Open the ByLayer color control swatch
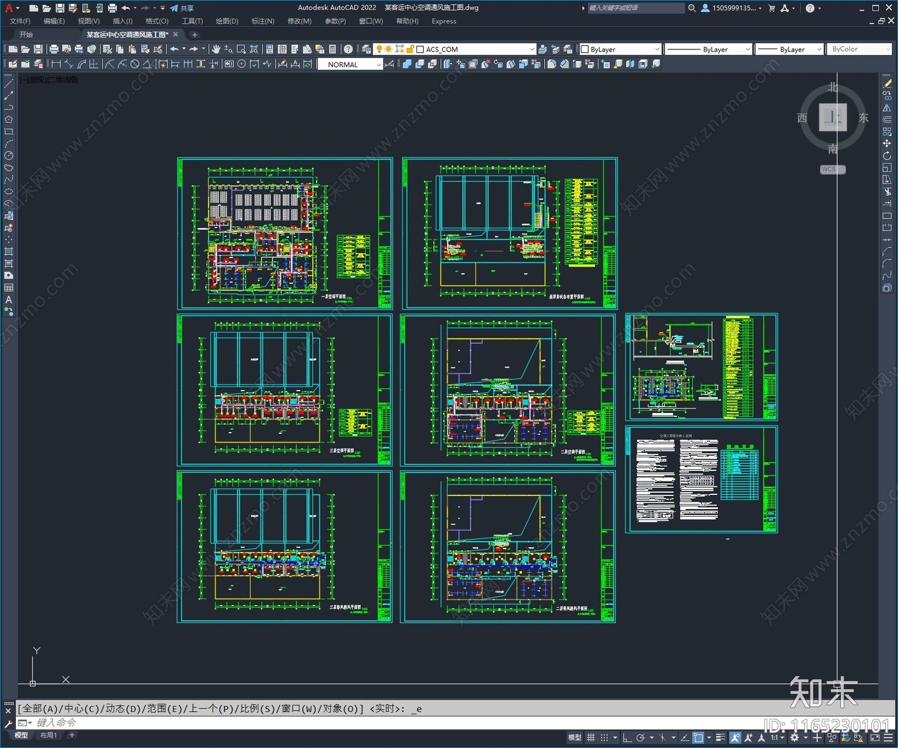Viewport: 898px width, 748px height. click(x=620, y=49)
